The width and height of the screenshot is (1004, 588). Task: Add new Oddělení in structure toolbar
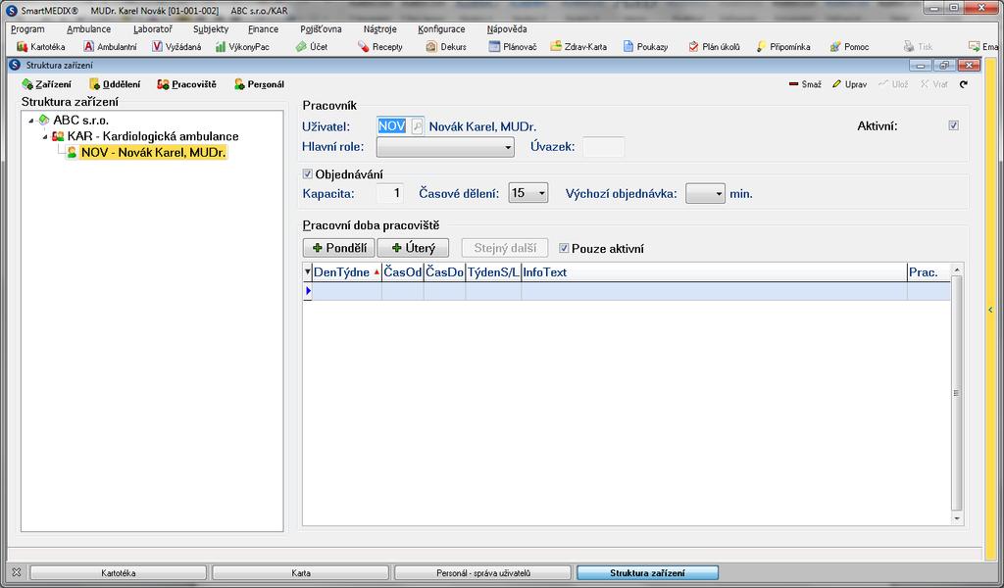point(115,84)
